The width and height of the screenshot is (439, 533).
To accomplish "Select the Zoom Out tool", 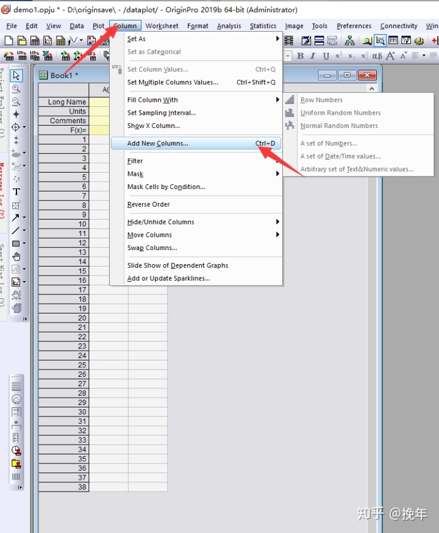I will point(16,102).
